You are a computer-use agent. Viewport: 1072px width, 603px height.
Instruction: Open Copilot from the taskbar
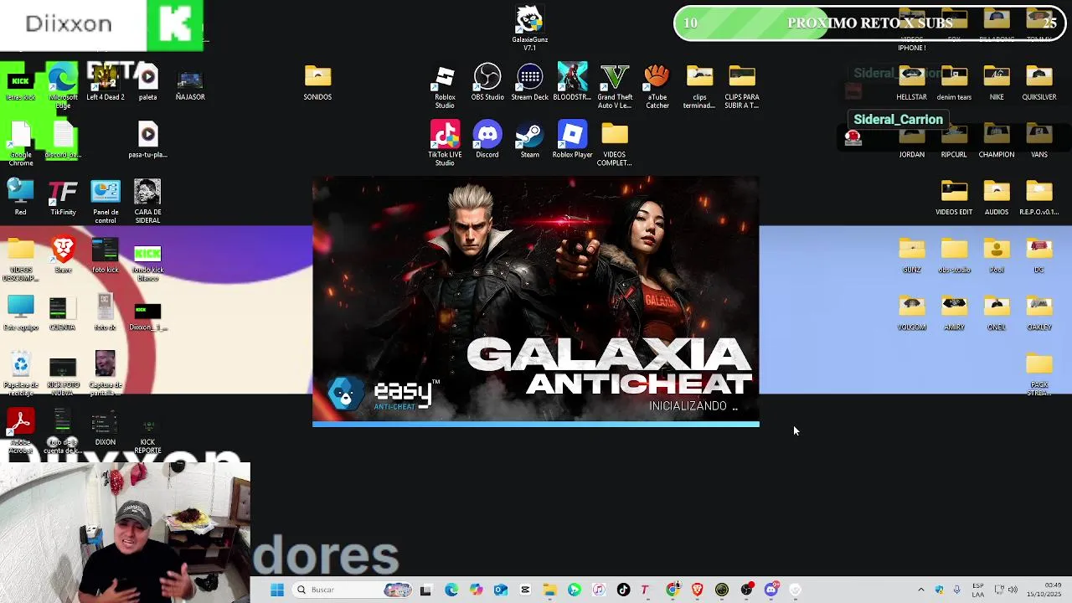point(476,590)
